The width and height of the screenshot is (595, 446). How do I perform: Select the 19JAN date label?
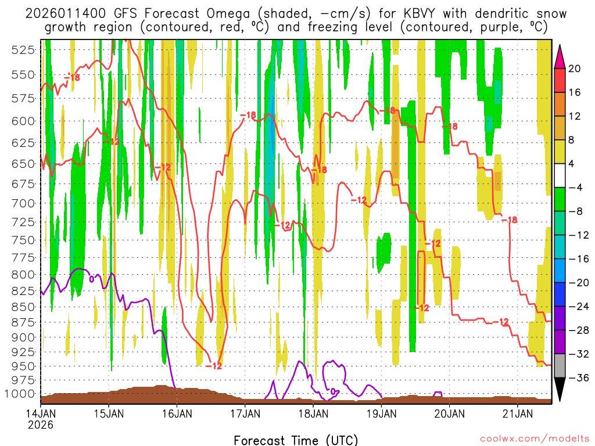[x=381, y=413]
